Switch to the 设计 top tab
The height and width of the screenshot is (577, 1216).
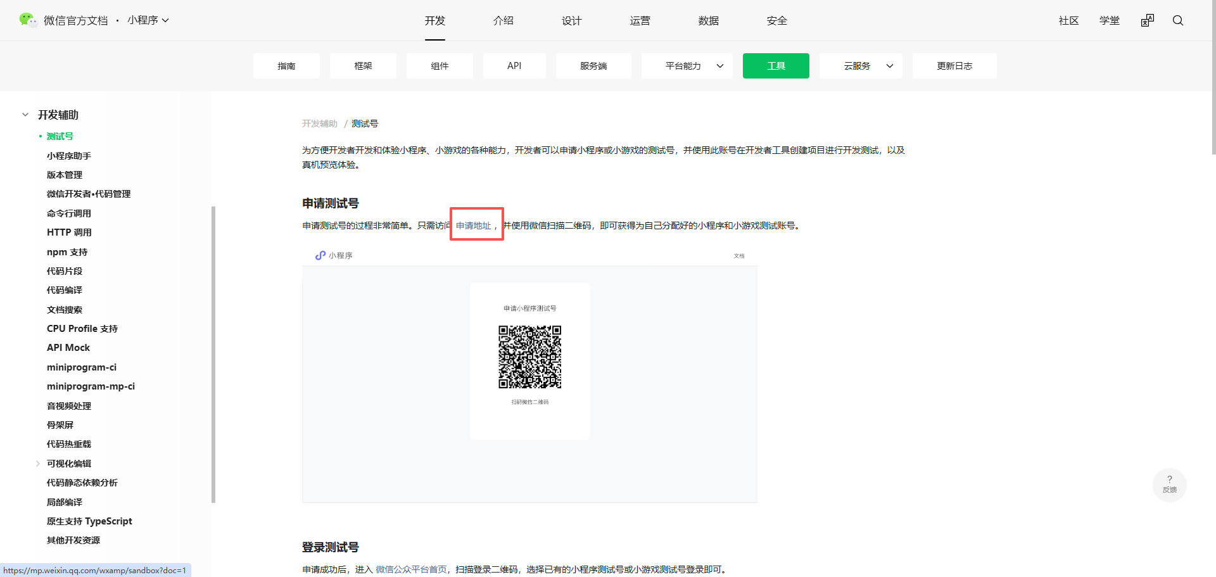[572, 20]
